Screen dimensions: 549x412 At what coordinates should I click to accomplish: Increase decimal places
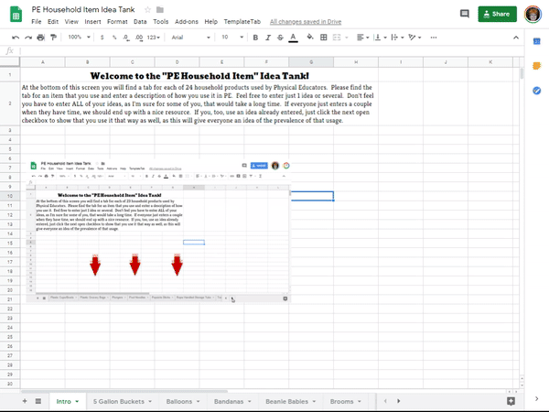(139, 38)
